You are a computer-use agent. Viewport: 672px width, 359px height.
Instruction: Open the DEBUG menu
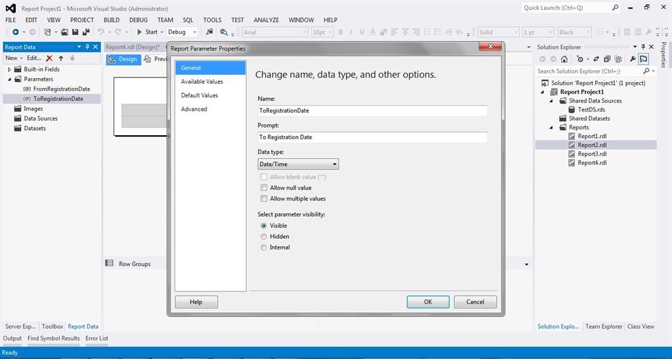tap(138, 20)
